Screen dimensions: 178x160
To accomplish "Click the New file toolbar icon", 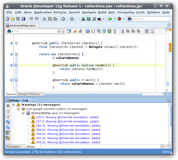I will tap(7, 19).
